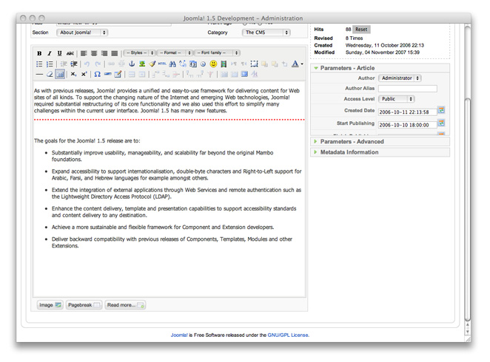Viewport: 490px width, 362px height.
Task: Change the Author dropdown from Administrator
Action: tap(400, 78)
